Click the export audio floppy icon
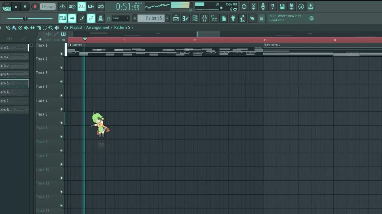 click(x=292, y=6)
